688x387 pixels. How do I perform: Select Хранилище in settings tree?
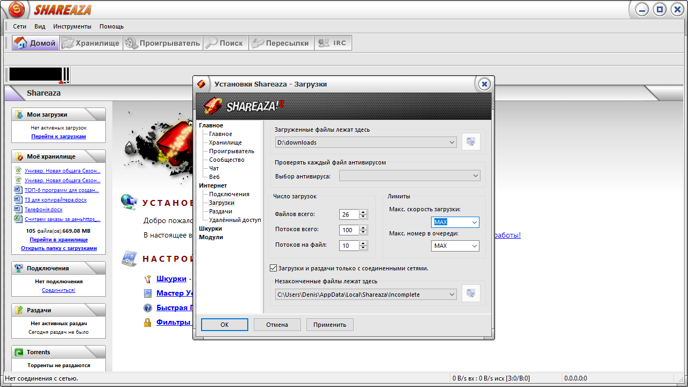pyautogui.click(x=225, y=142)
